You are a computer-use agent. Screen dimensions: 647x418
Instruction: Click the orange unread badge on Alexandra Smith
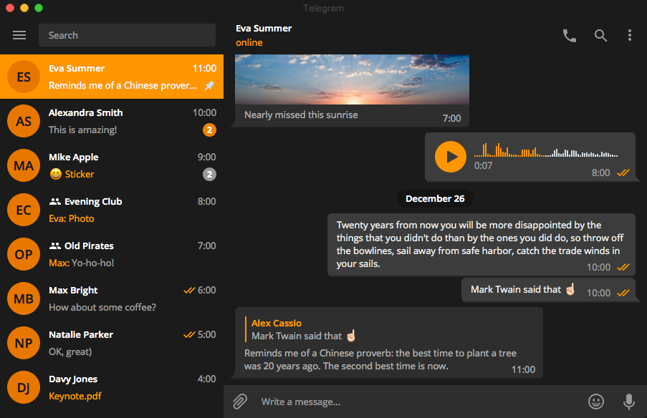coord(209,130)
